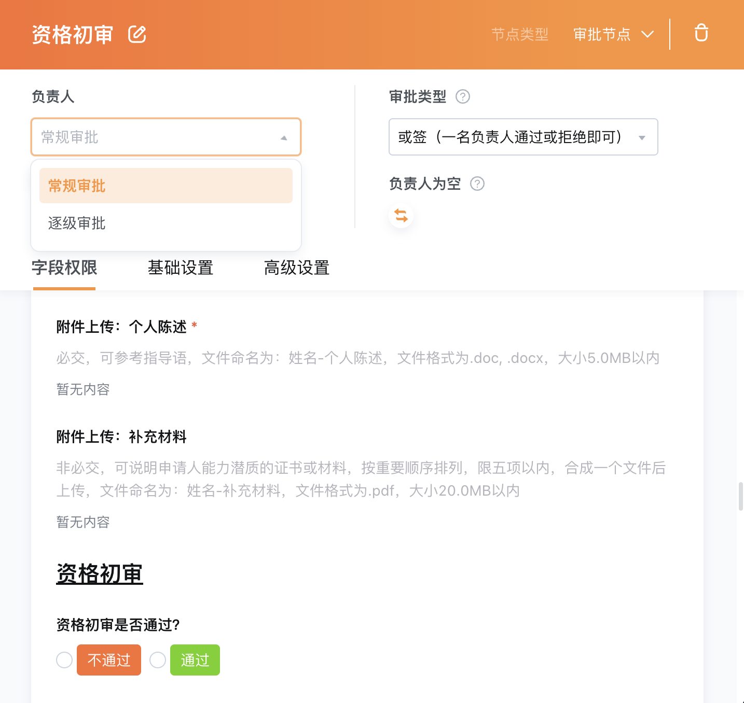Click the help icon next to 负责人为空
The height and width of the screenshot is (703, 744).
click(477, 184)
